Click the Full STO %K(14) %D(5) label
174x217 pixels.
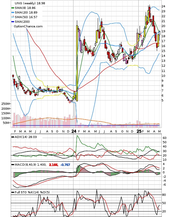point(32,192)
